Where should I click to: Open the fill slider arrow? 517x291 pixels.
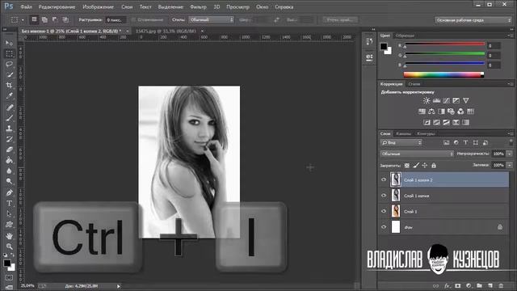[x=510, y=165]
